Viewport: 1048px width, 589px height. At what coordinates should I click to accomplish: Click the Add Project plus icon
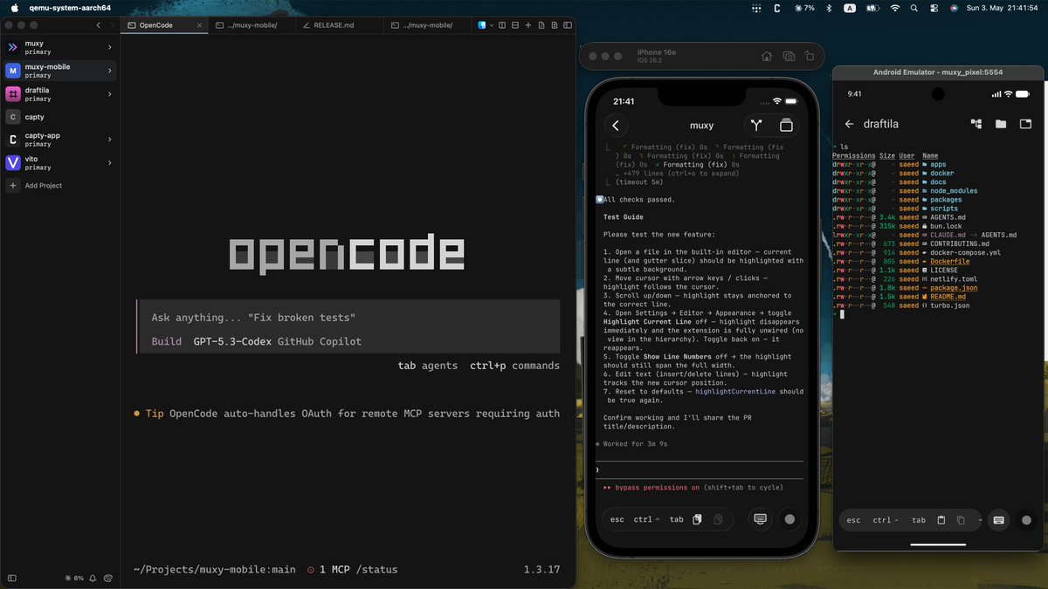[13, 186]
